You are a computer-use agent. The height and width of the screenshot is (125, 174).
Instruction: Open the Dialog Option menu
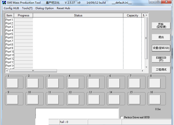pyautogui.click(x=45, y=8)
